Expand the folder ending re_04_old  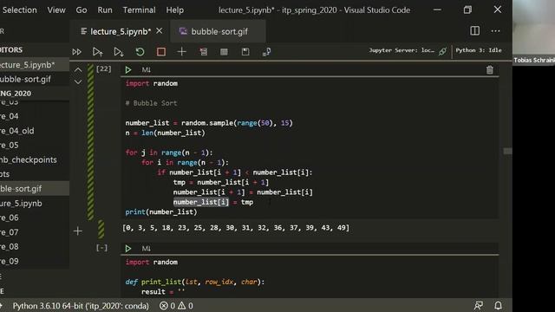click(35, 131)
